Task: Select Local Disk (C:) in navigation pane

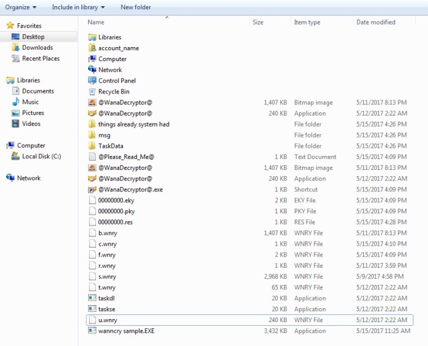Action: [x=41, y=156]
